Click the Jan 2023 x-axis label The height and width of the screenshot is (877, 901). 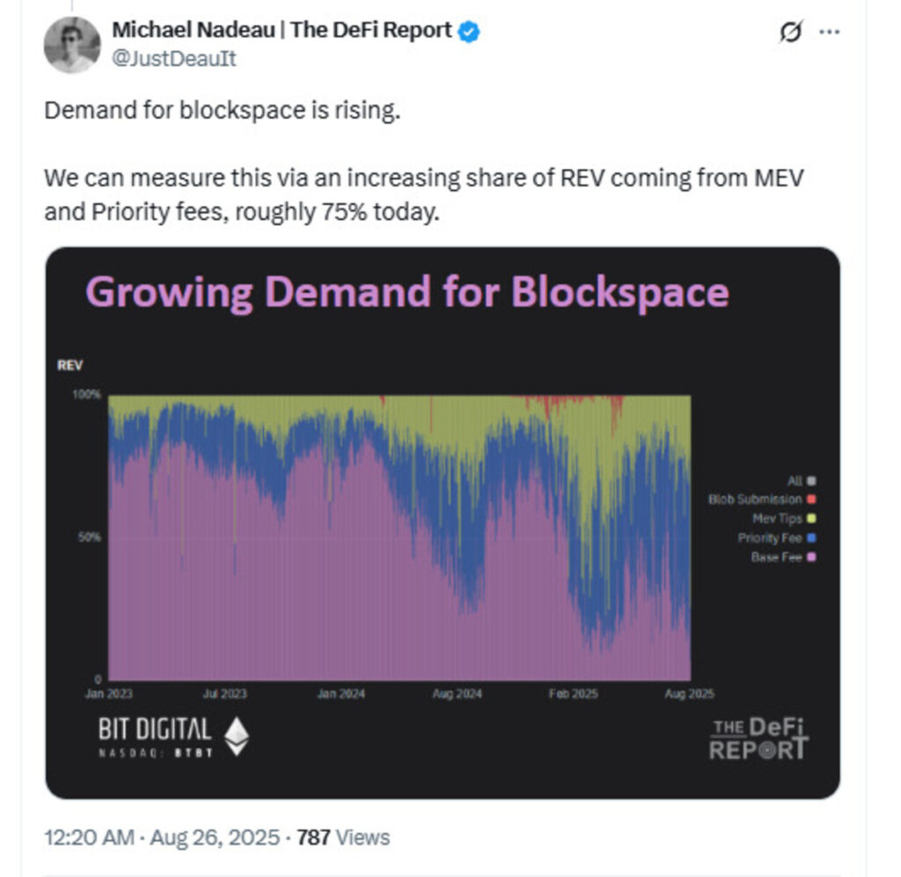[x=108, y=694]
